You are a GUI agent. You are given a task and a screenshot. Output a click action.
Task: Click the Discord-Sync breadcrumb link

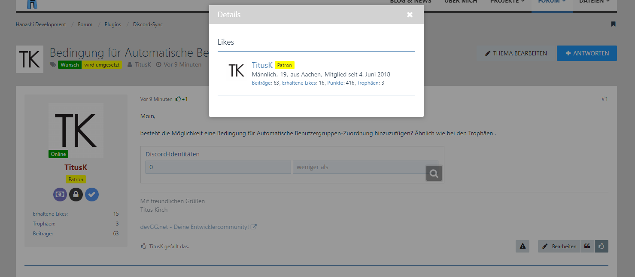click(x=148, y=24)
